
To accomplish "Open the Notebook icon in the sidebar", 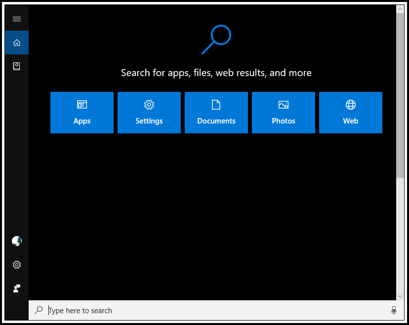I will pyautogui.click(x=17, y=66).
